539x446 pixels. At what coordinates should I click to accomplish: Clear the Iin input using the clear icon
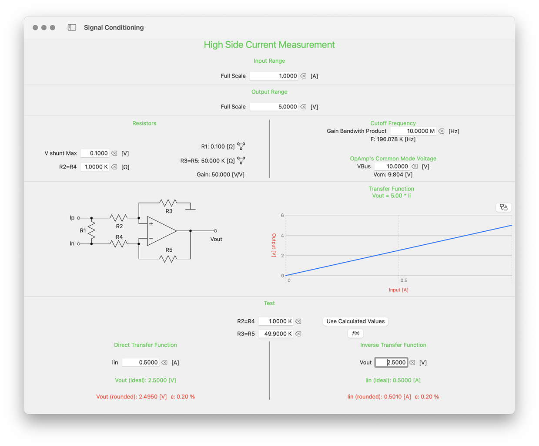tap(164, 362)
